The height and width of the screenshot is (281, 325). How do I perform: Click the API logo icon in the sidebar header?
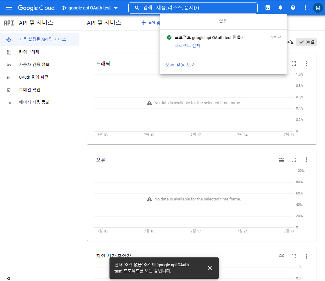(x=9, y=23)
